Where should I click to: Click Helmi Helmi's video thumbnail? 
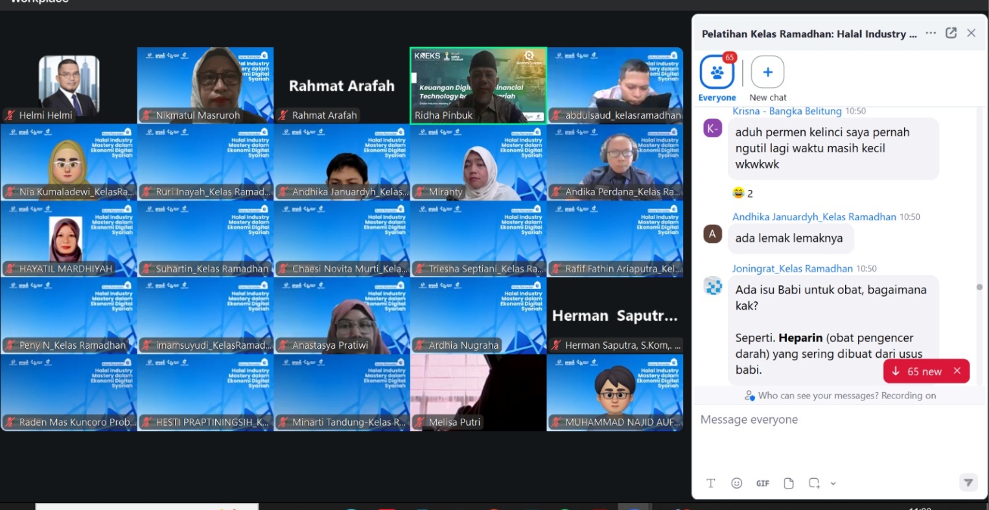click(69, 85)
